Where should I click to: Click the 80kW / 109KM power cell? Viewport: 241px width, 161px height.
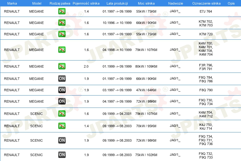pos(146,66)
